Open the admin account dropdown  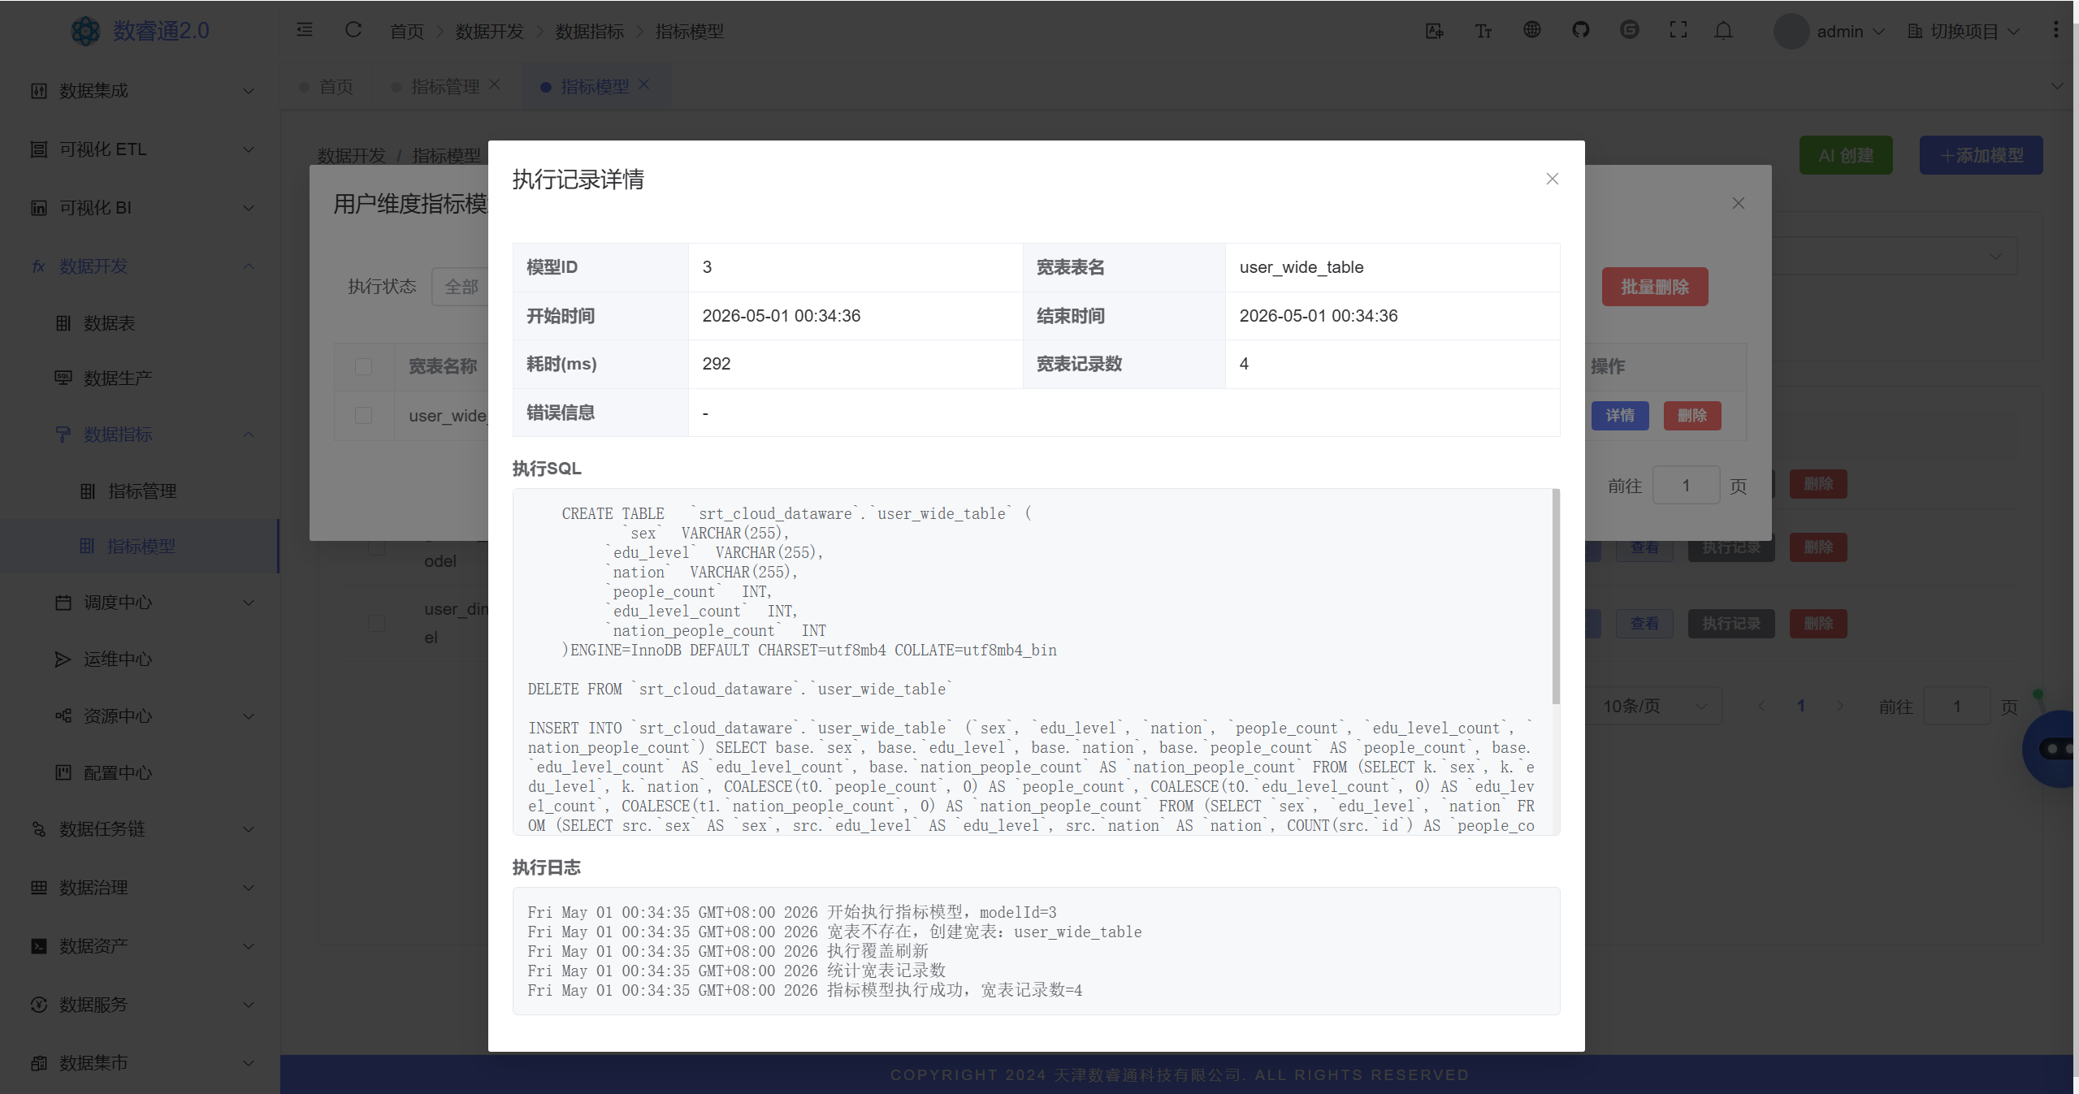(1850, 31)
